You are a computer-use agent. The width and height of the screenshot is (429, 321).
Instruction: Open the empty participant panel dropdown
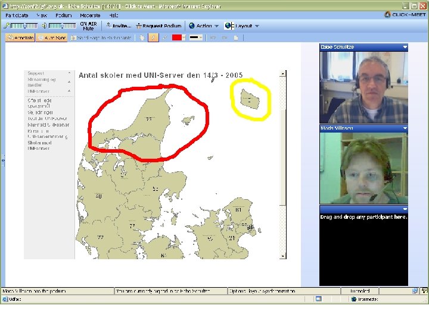tap(405, 209)
